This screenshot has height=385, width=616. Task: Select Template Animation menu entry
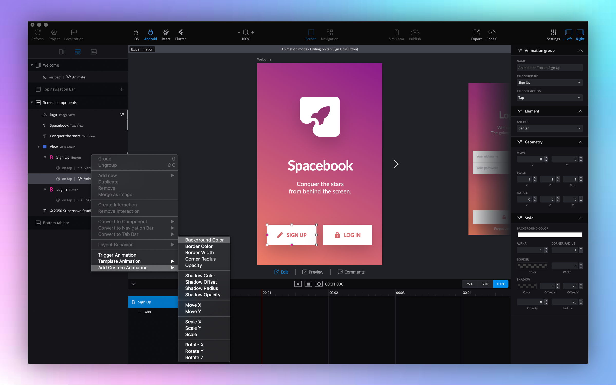click(119, 261)
